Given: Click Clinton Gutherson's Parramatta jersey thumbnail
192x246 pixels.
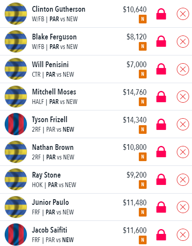Looking at the screenshot, I should pyautogui.click(x=16, y=14).
